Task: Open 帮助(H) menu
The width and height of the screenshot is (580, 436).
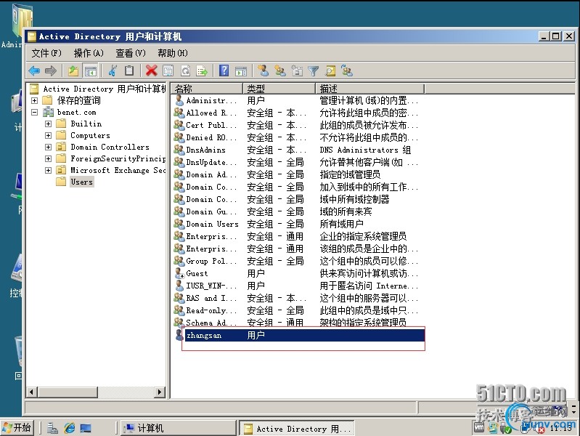Action: (x=172, y=53)
